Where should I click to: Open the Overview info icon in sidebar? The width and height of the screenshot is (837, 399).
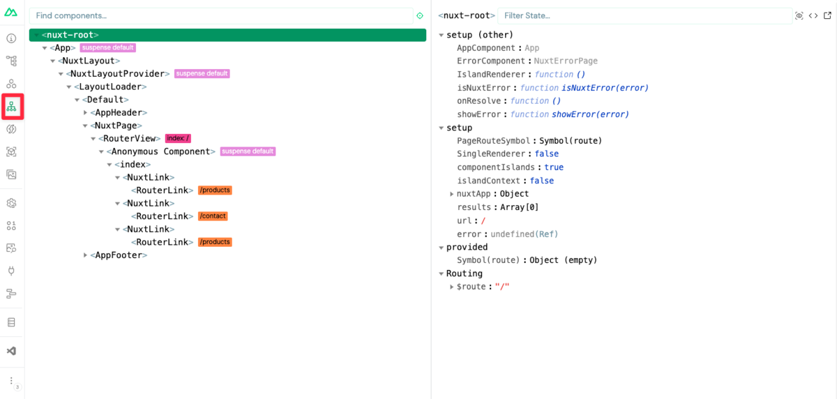click(x=11, y=39)
